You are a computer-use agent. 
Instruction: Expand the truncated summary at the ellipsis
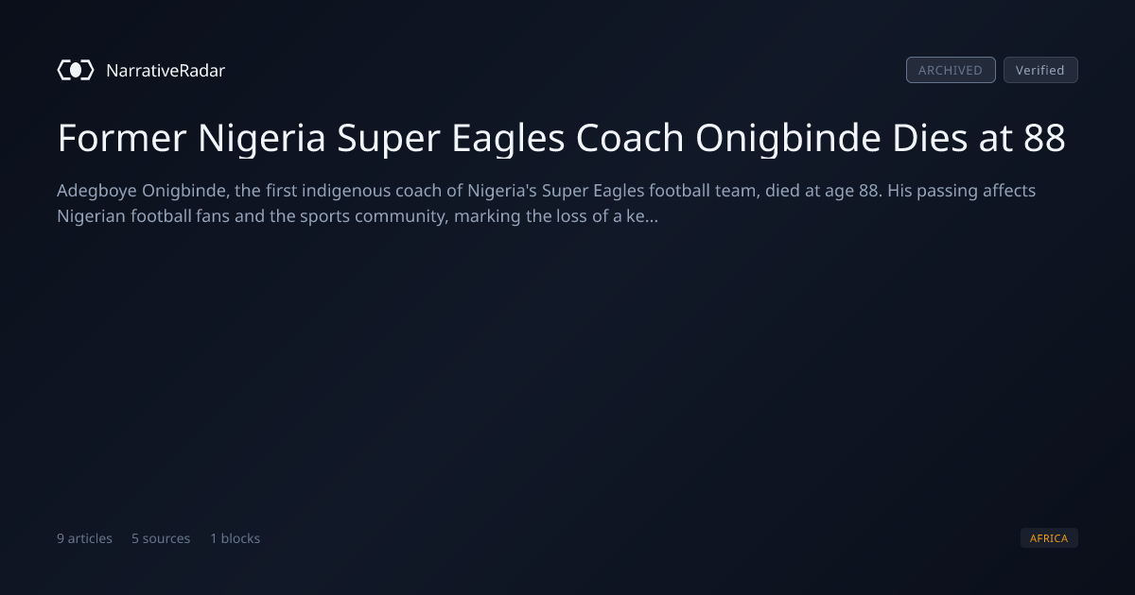point(652,217)
